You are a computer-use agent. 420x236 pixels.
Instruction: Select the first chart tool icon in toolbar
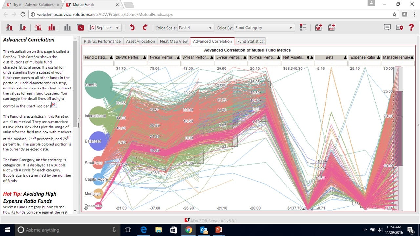coord(9,28)
